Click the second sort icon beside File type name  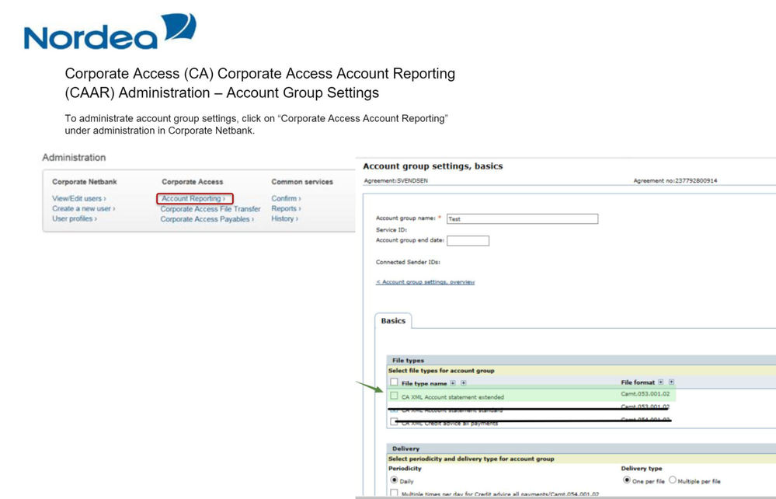(x=463, y=382)
